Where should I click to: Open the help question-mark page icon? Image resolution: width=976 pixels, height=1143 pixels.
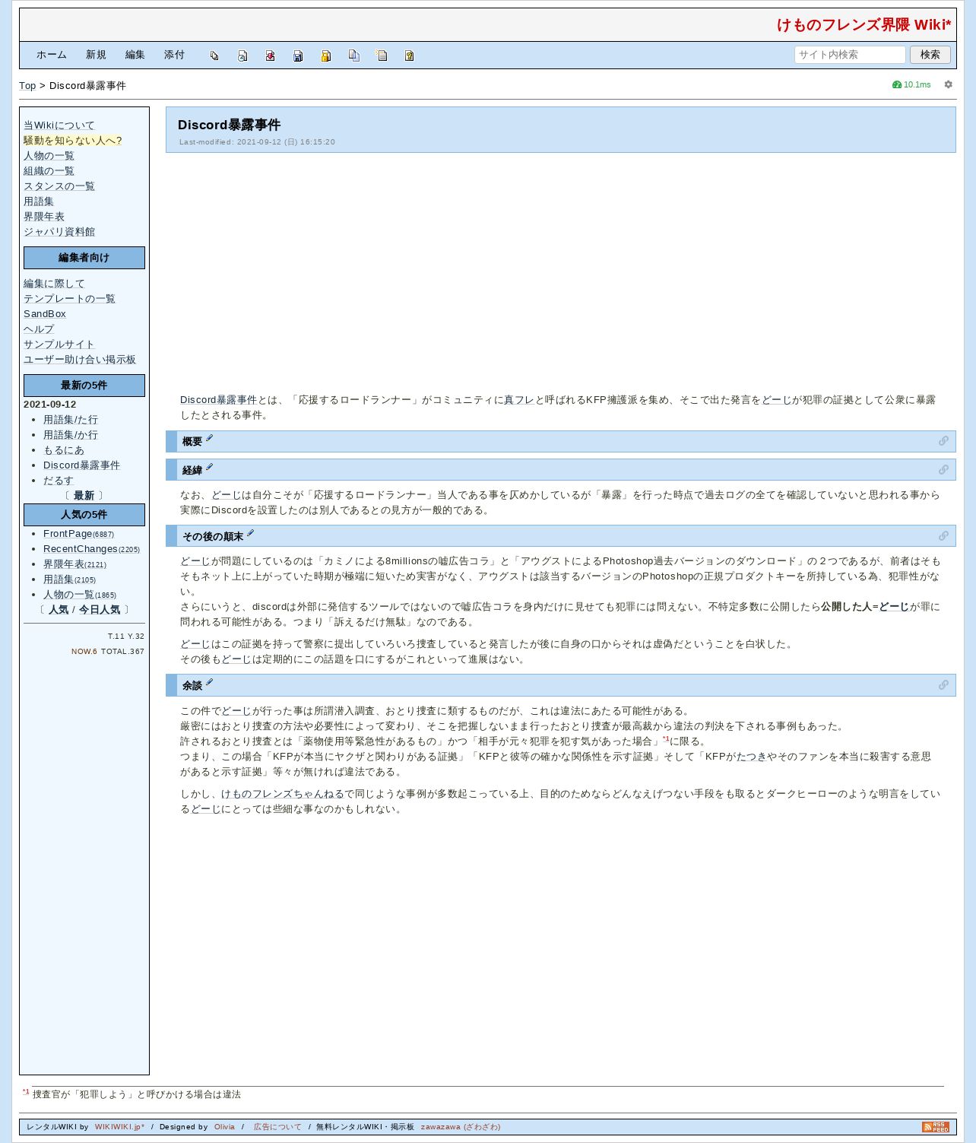pos(409,56)
